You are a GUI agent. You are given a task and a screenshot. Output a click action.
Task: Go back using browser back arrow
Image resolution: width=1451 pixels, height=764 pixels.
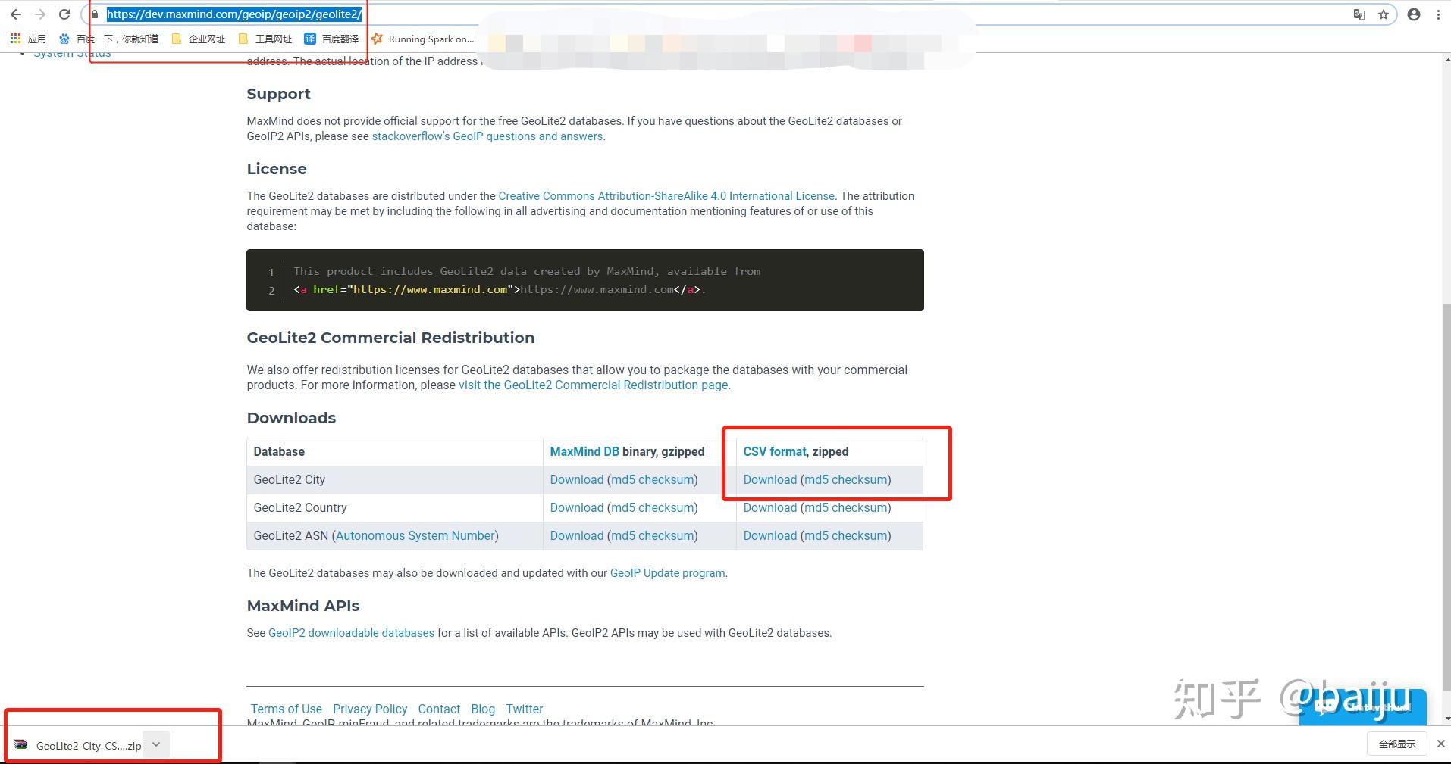coord(16,14)
